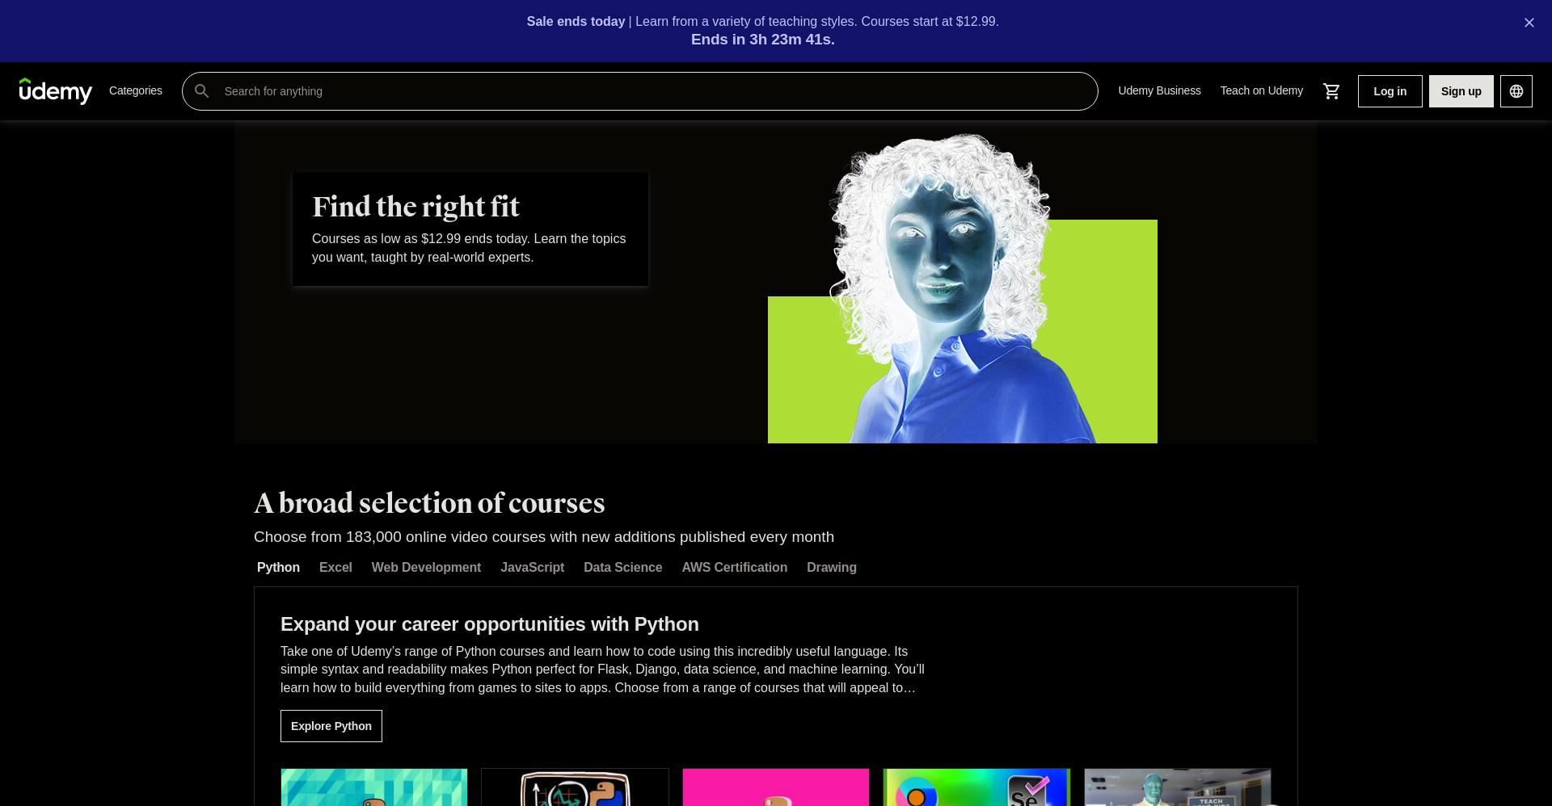Click 'Ends in' sale countdown text
The width and height of the screenshot is (1552, 806).
click(x=762, y=40)
